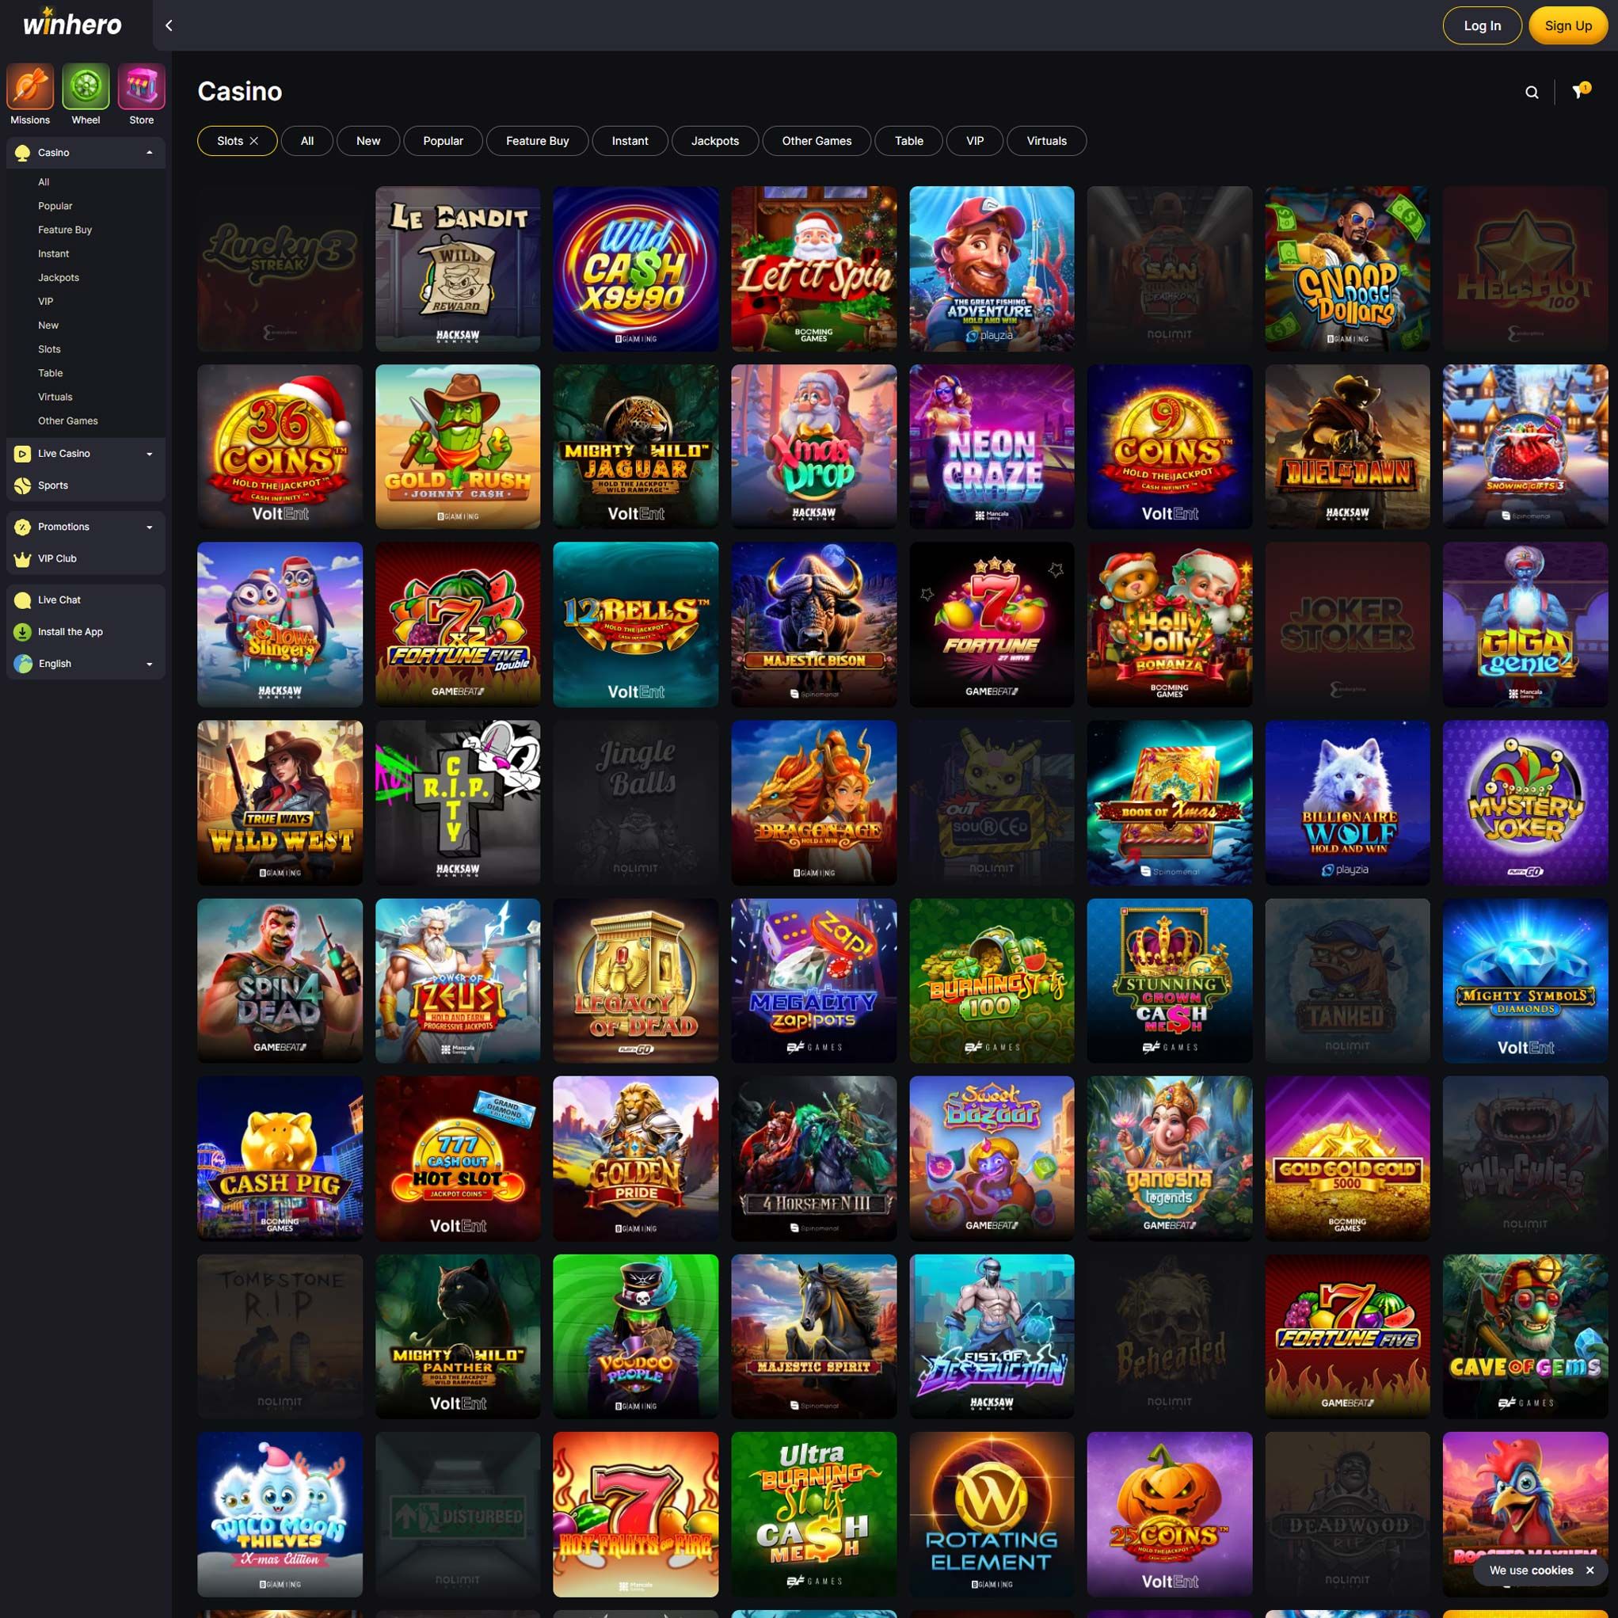Open the Missions icon
The image size is (1618, 1618).
click(x=30, y=86)
